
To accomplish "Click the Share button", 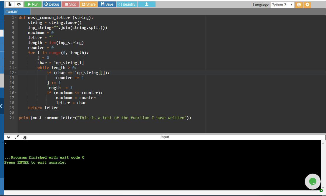I will tap(88, 4).
